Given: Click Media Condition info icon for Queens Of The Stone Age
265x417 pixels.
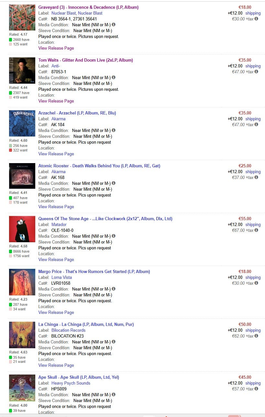Looking at the screenshot, I should point(114,236).
